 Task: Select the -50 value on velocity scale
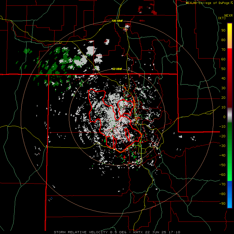point(222,165)
